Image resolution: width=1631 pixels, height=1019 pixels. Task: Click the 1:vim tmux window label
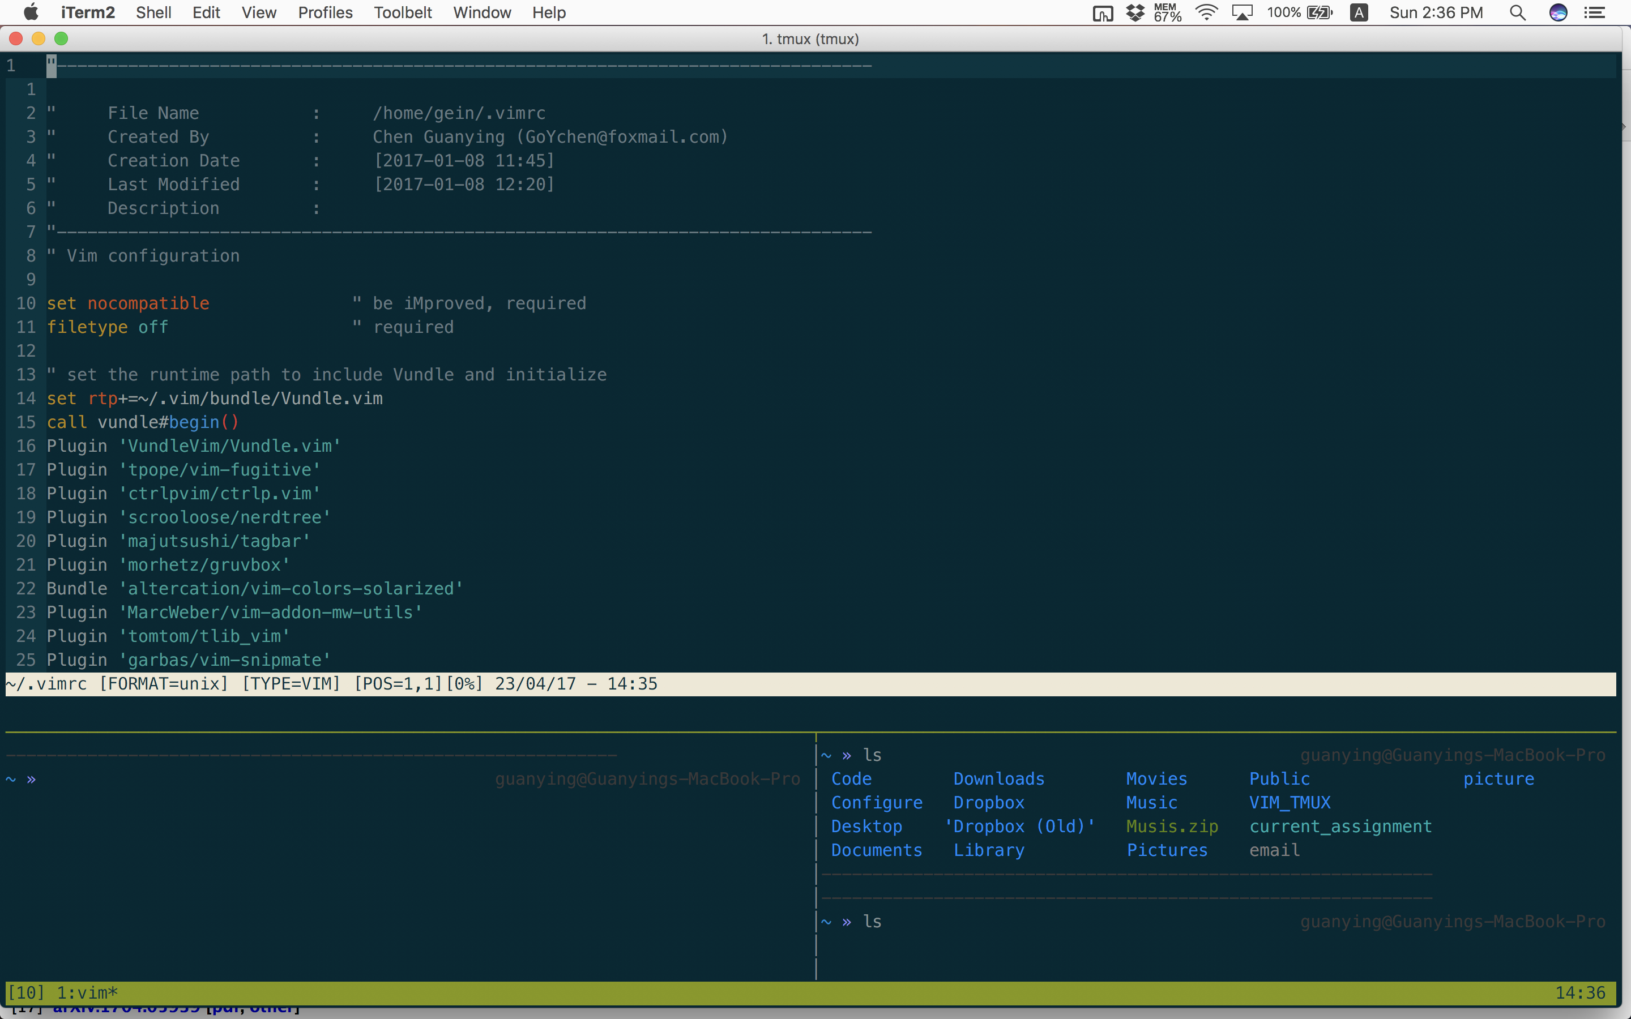point(87,993)
